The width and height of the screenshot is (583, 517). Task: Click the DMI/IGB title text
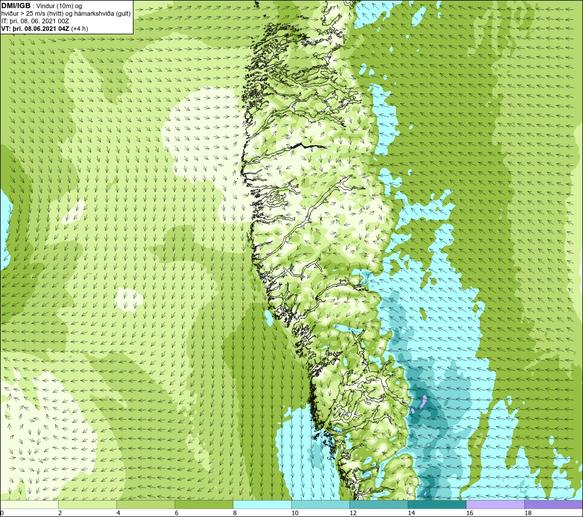point(16,6)
